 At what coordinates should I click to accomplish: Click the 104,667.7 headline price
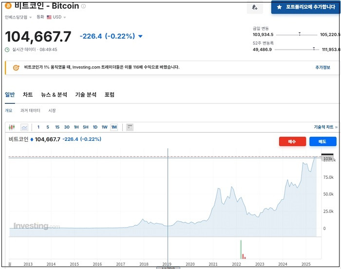click(38, 37)
